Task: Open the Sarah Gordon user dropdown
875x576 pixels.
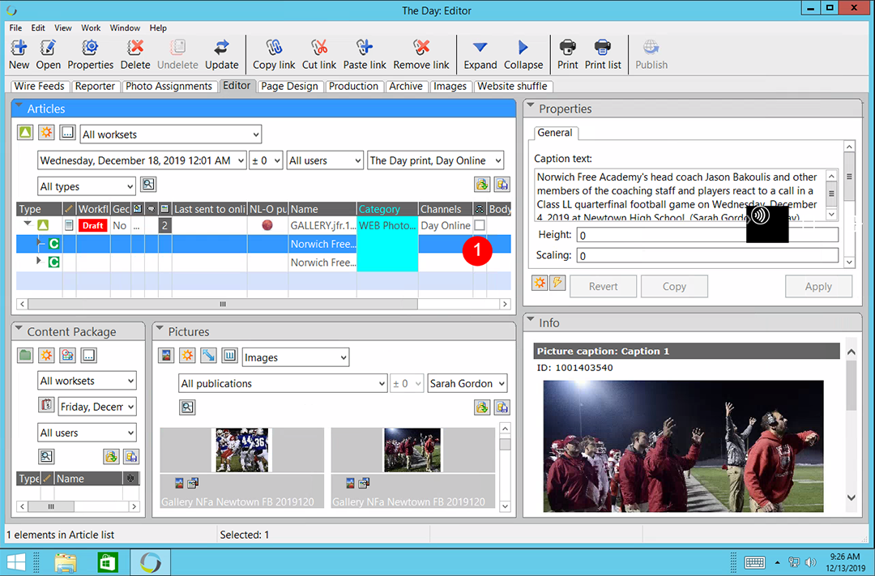Action: coord(467,383)
